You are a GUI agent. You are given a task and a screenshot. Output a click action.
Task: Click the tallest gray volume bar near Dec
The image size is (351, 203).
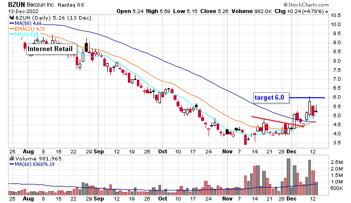288,177
